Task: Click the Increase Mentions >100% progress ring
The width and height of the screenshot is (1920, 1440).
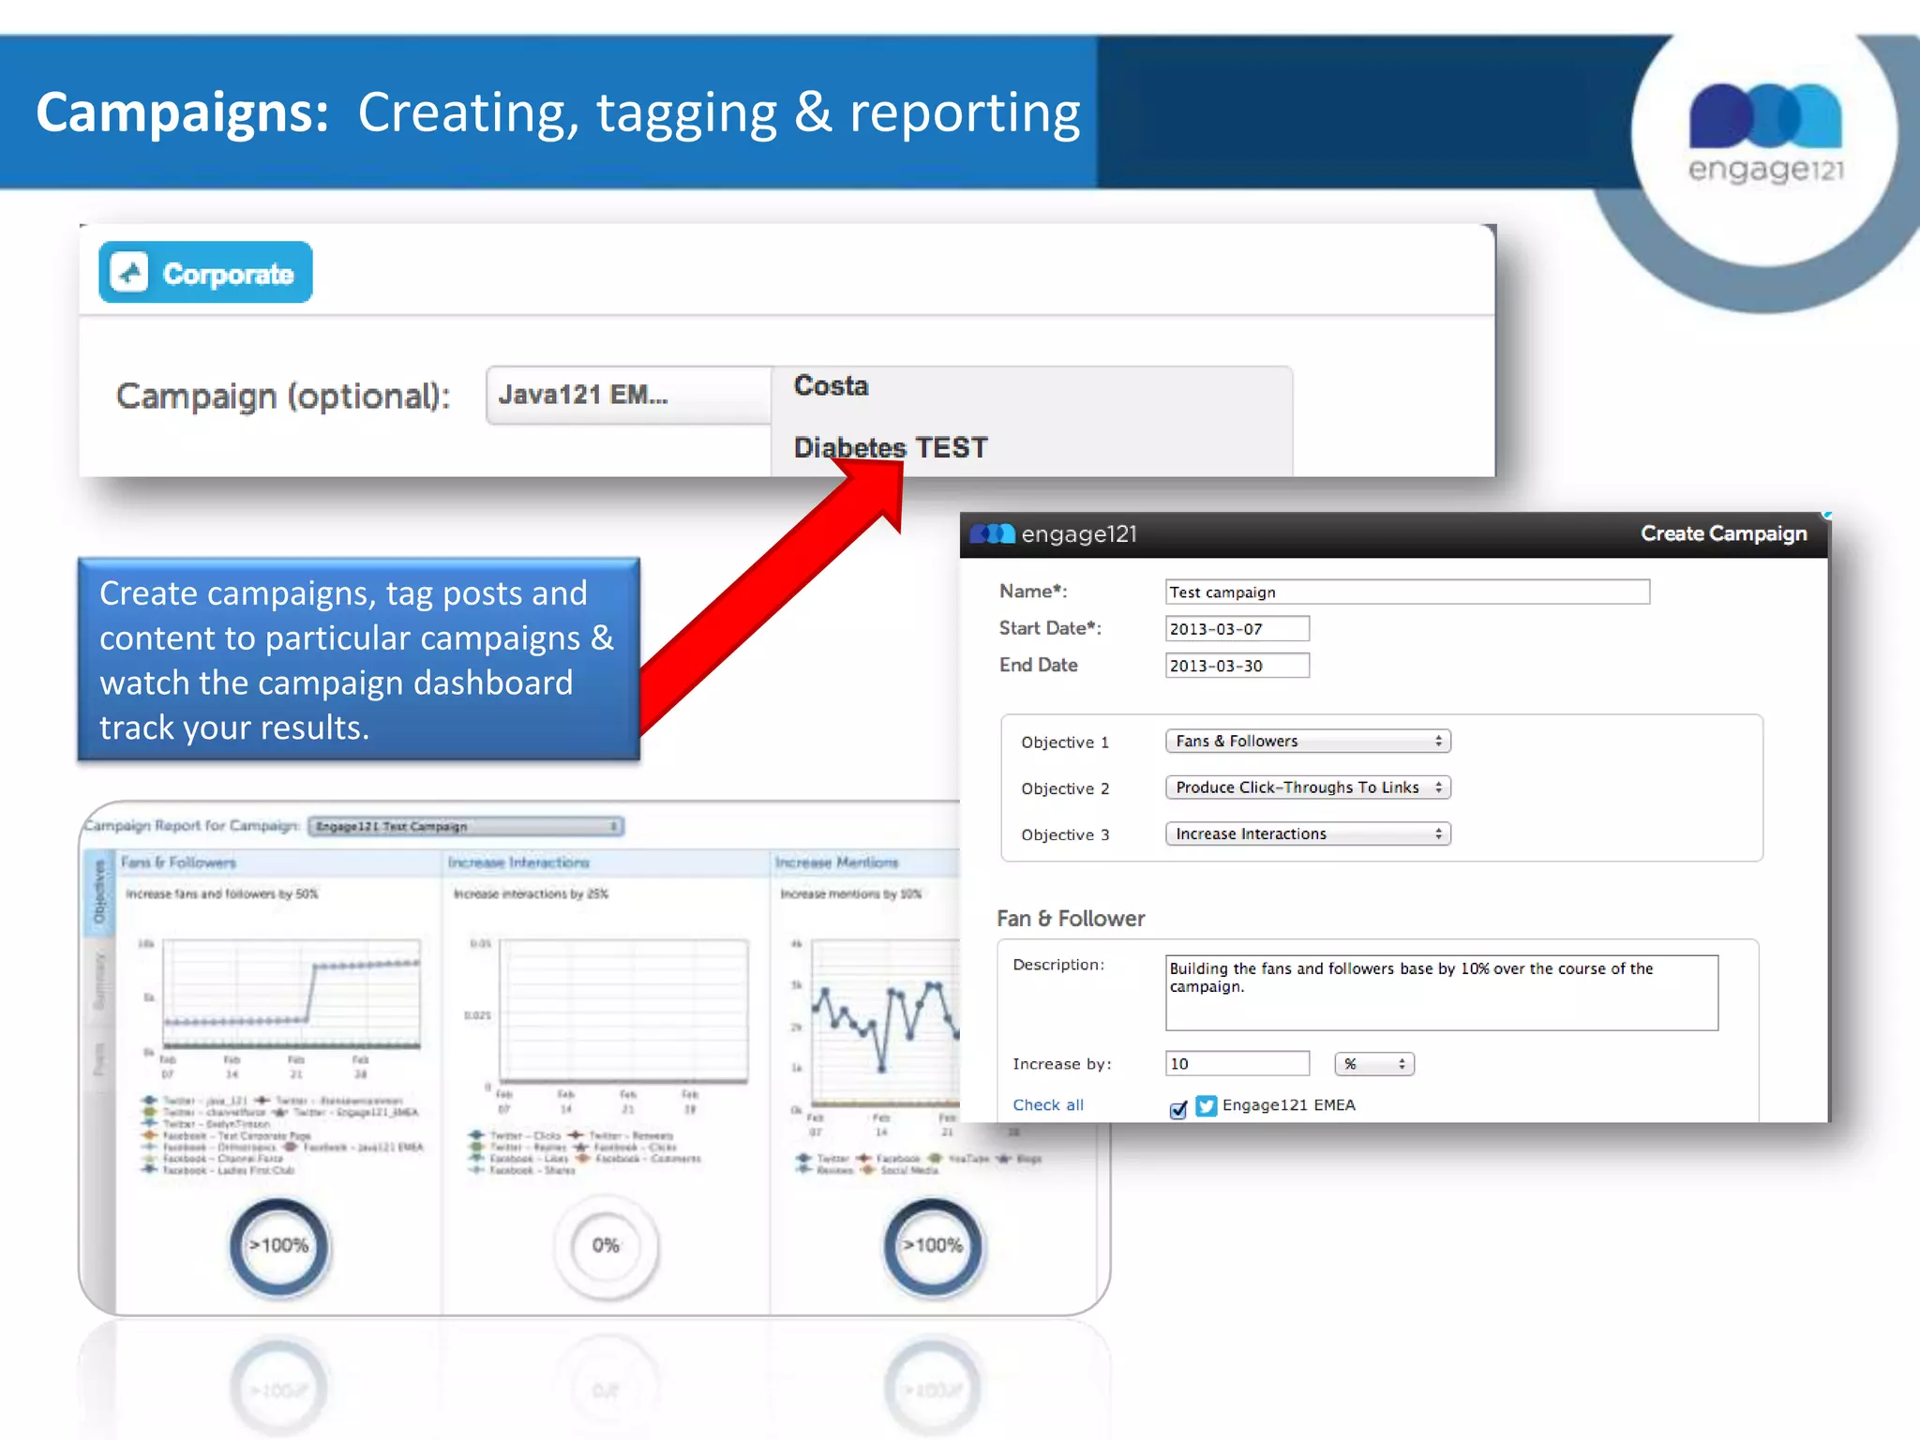Action: coord(933,1246)
